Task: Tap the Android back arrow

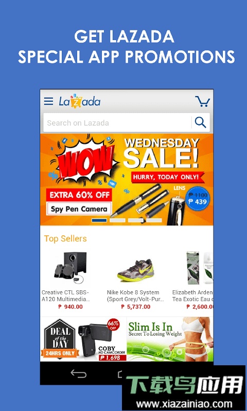Action: tap(79, 373)
